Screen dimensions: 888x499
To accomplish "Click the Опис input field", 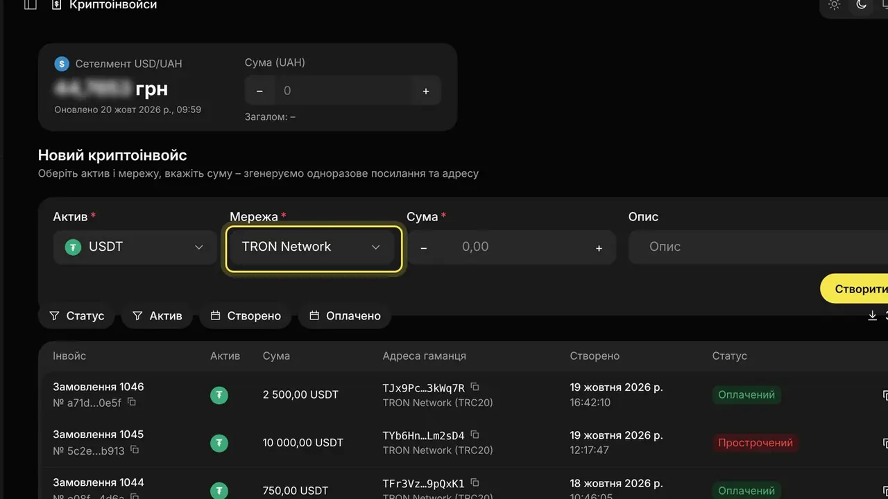I will coord(758,247).
